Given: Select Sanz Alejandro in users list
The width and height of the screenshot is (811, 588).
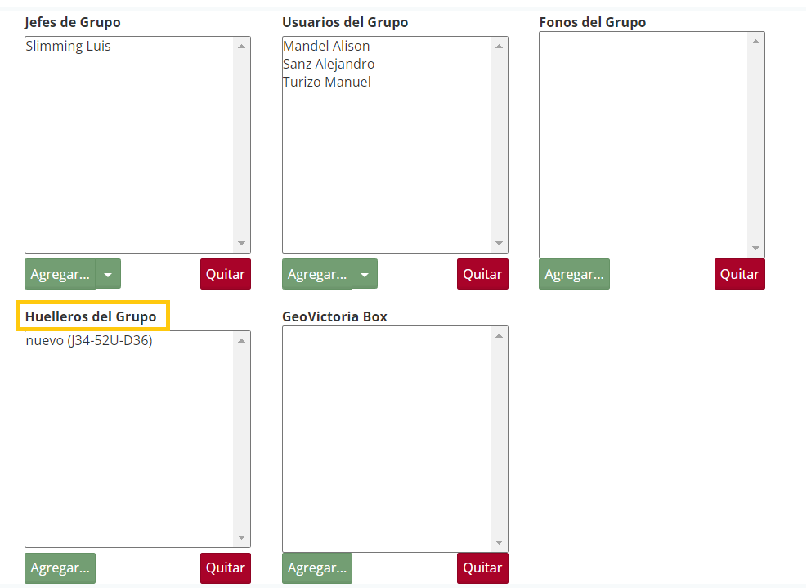Looking at the screenshot, I should pos(329,65).
